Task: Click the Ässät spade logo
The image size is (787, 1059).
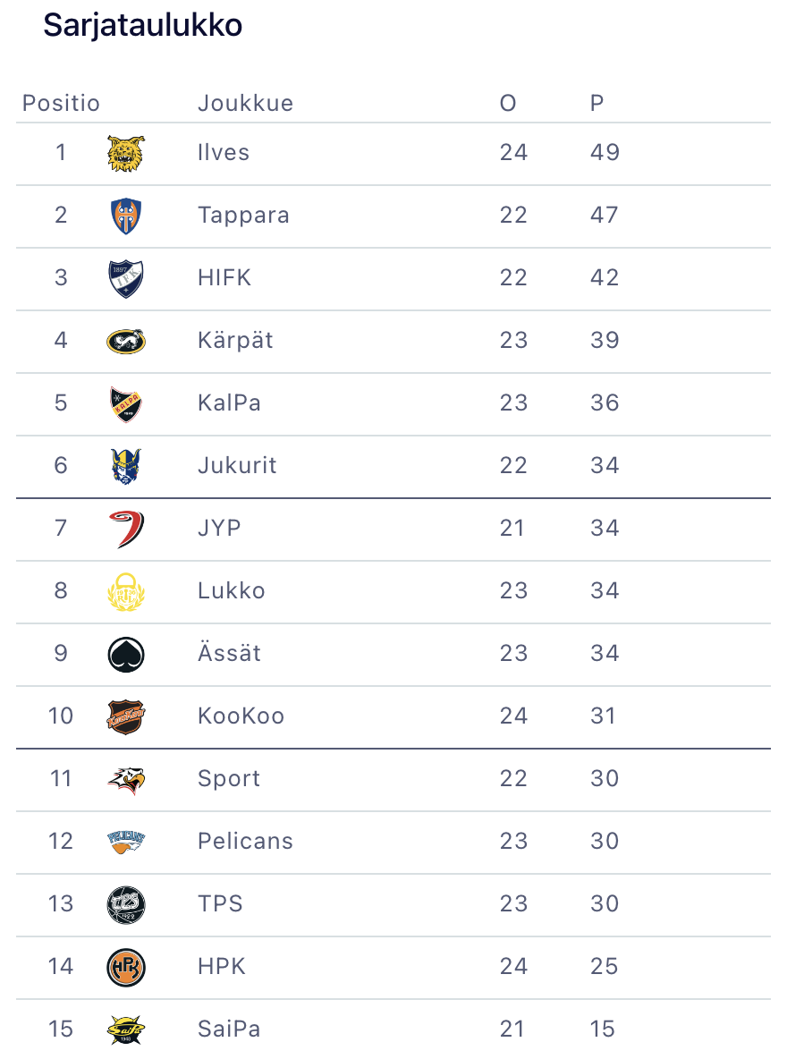Action: 125,654
